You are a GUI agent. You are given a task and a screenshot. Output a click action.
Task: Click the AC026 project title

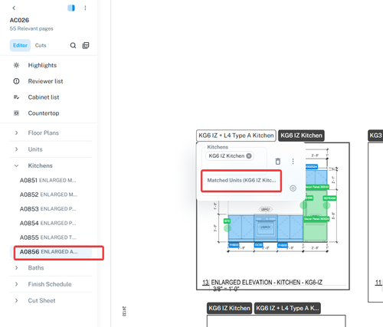(x=19, y=20)
